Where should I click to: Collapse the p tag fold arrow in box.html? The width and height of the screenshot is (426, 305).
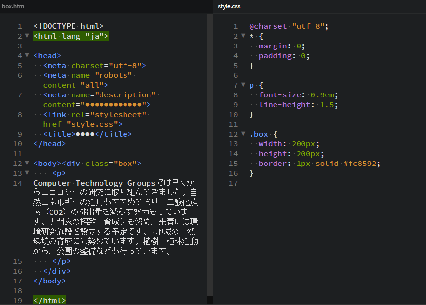click(x=27, y=173)
